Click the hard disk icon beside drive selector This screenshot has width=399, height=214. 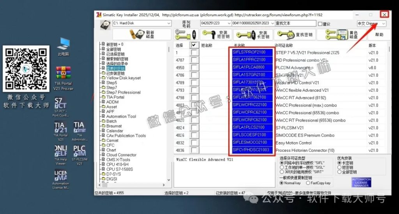pyautogui.click(x=105, y=25)
